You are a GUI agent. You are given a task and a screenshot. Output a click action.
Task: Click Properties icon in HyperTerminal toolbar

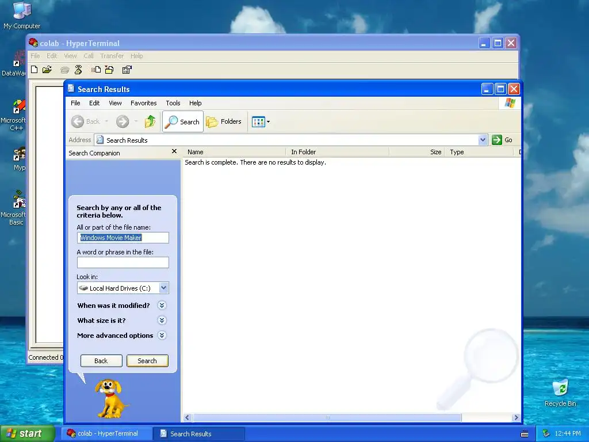click(127, 70)
